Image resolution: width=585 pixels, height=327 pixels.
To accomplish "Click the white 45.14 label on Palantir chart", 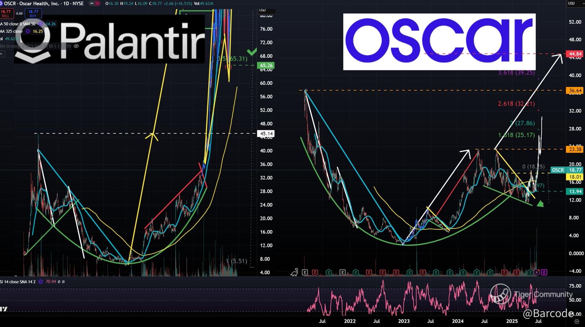I will click(266, 133).
